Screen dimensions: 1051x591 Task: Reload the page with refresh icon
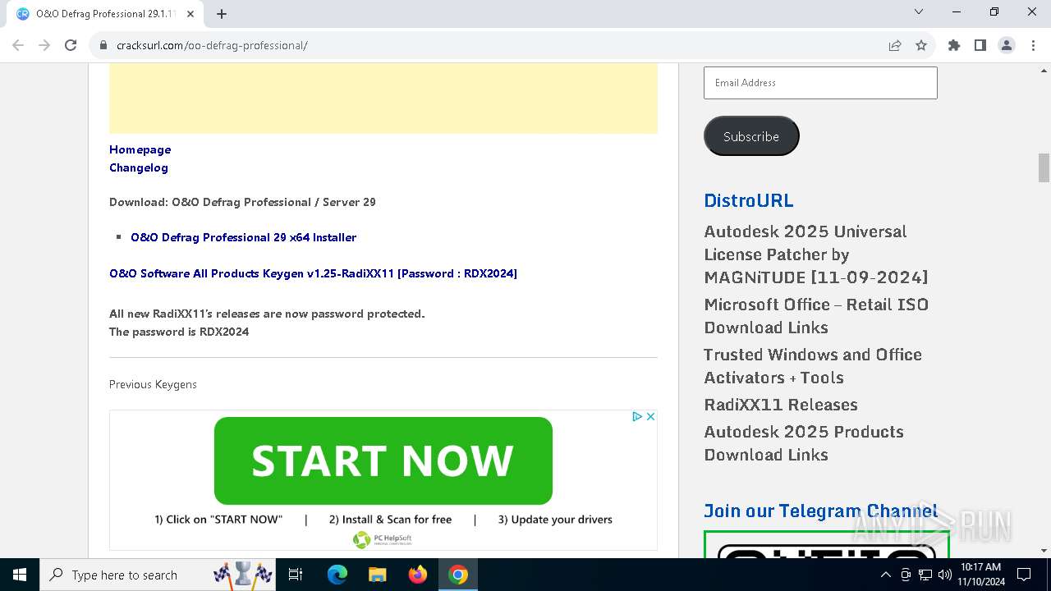point(71,45)
